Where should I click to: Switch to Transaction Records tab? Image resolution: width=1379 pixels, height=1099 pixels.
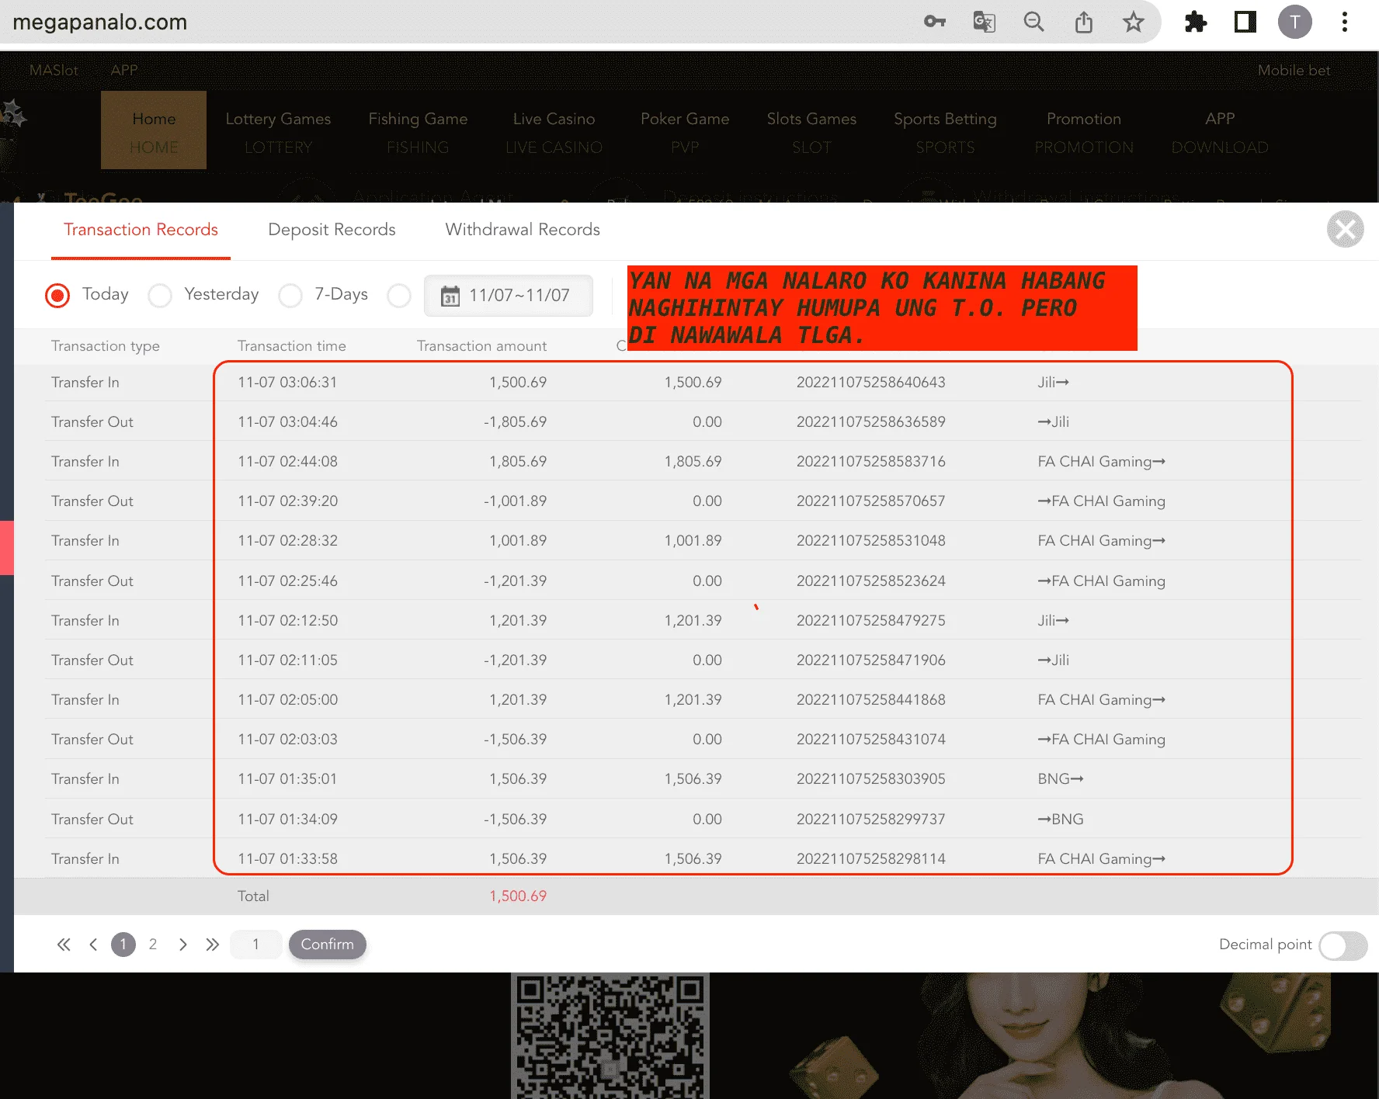(141, 230)
